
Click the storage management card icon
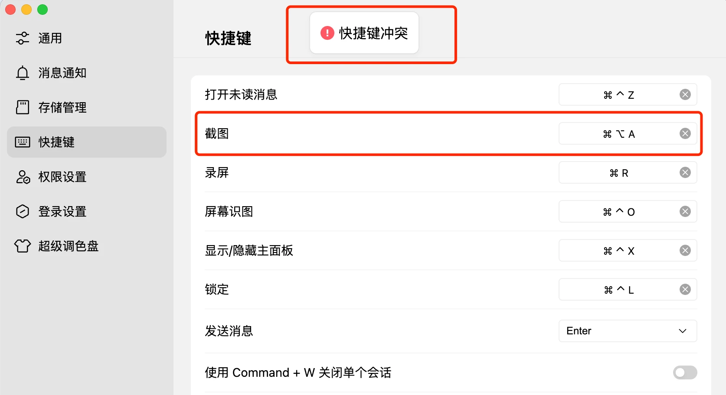(23, 107)
